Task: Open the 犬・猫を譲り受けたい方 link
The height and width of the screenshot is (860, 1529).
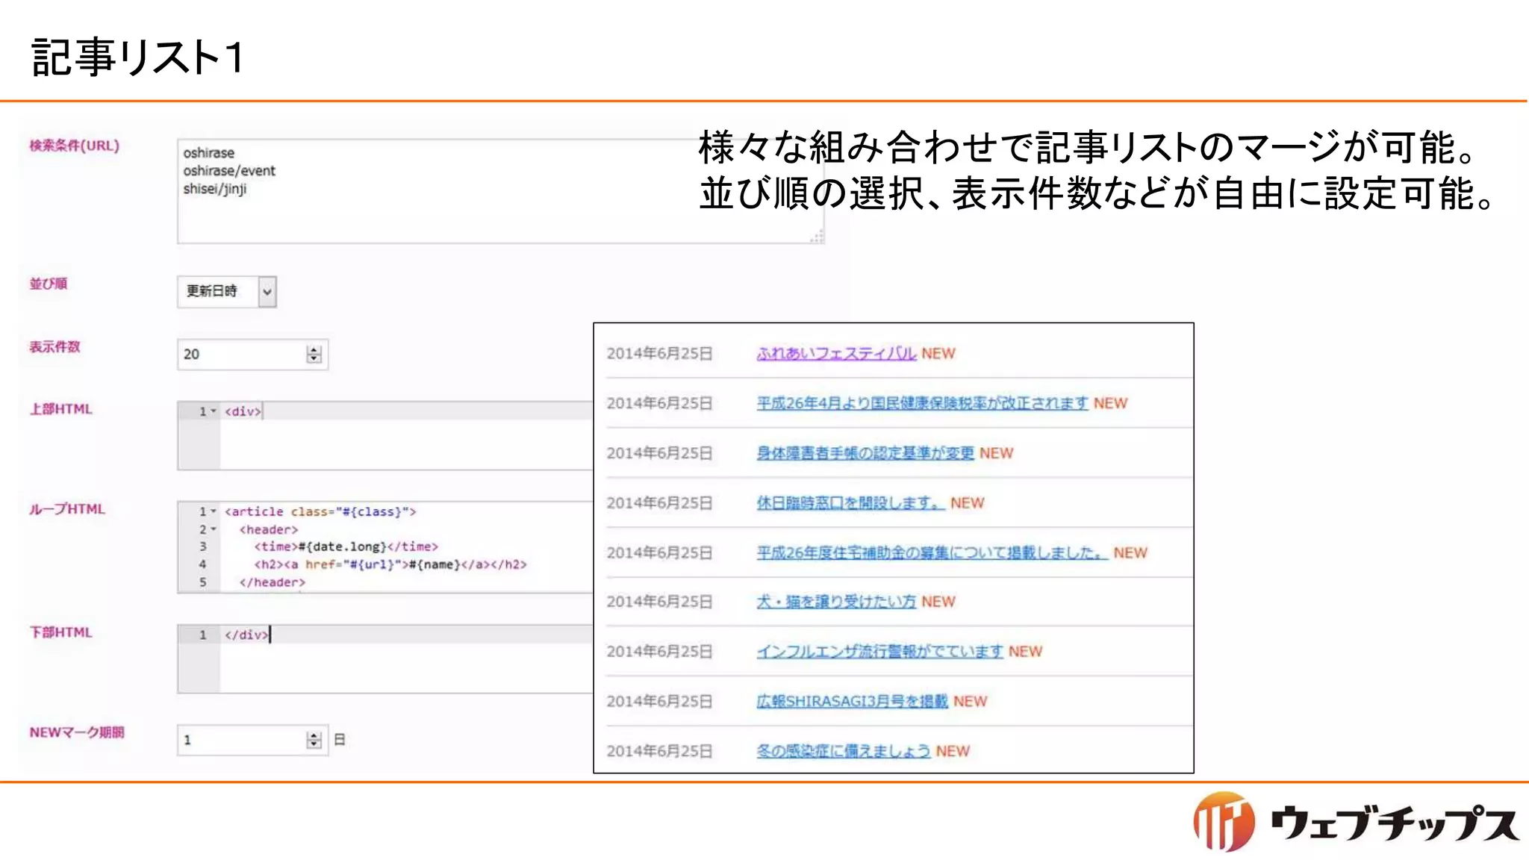Action: point(836,602)
